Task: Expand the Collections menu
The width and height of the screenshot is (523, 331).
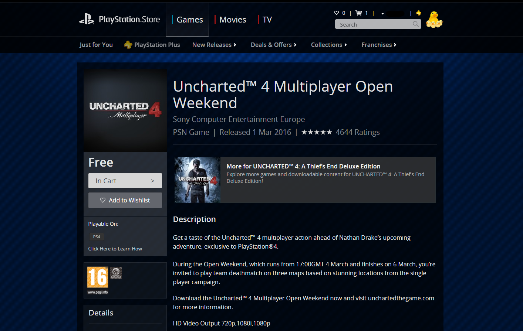Action: 329,45
